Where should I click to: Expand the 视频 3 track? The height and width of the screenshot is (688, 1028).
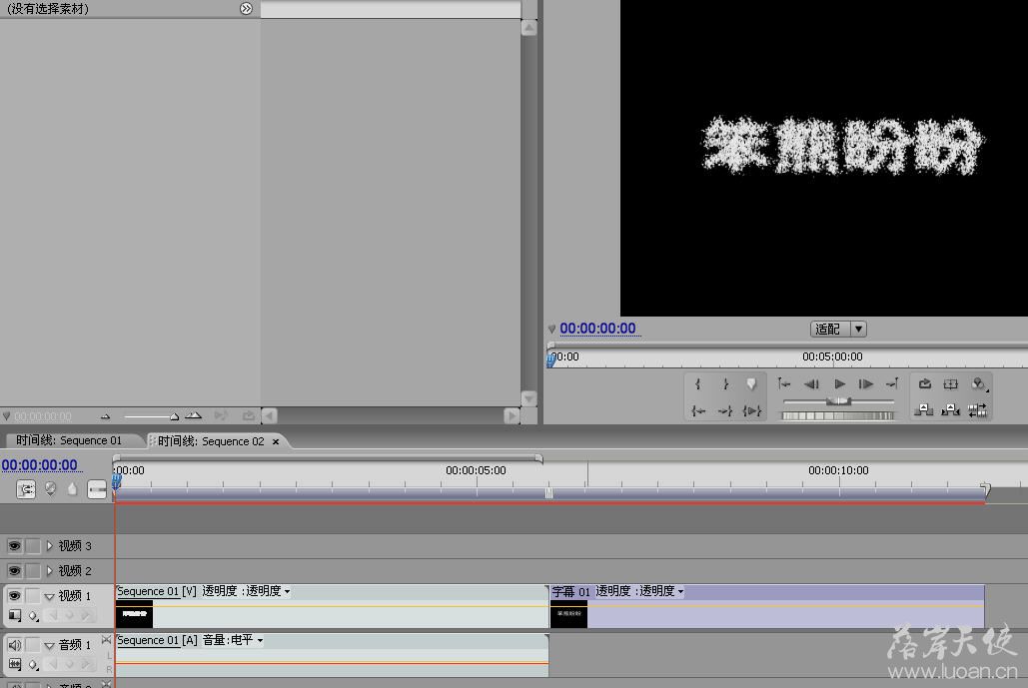(49, 546)
